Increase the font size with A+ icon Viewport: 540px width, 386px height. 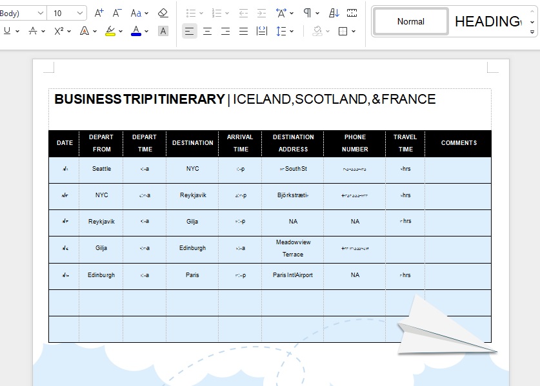click(99, 13)
